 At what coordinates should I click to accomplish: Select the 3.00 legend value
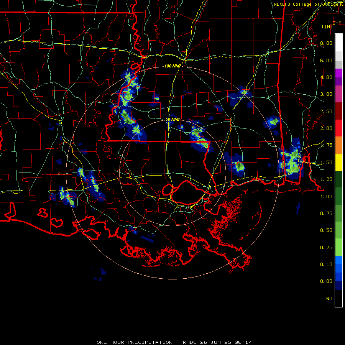(326, 94)
